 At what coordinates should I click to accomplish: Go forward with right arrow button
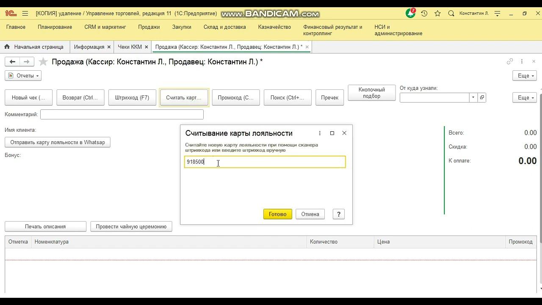[26, 62]
